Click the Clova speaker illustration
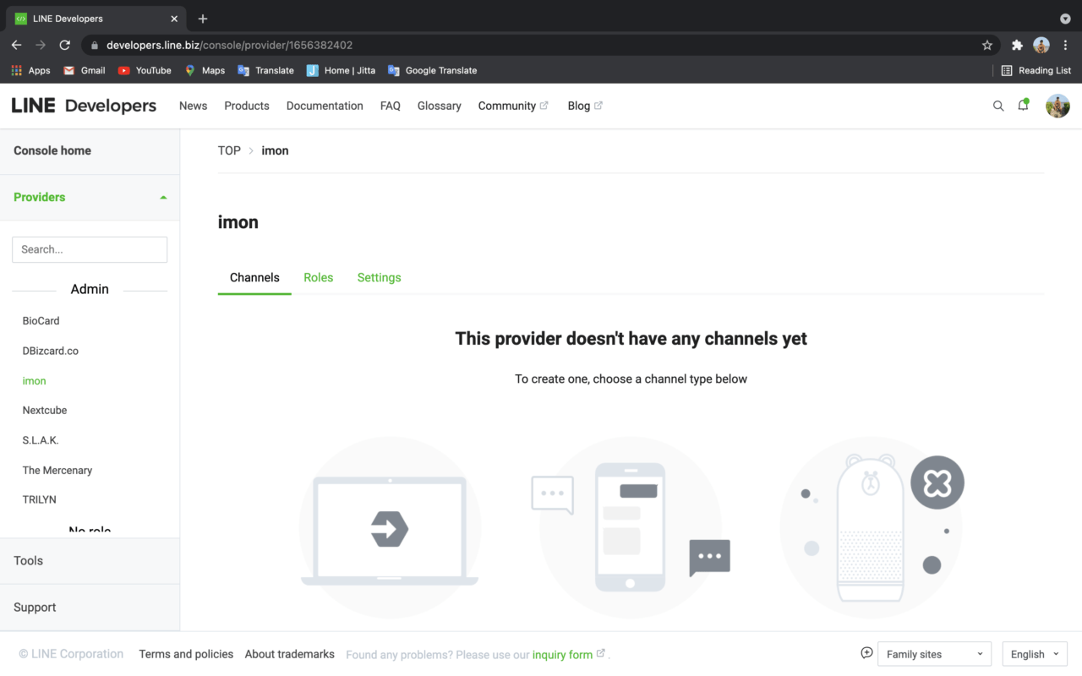This screenshot has height=676, width=1082. click(871, 528)
